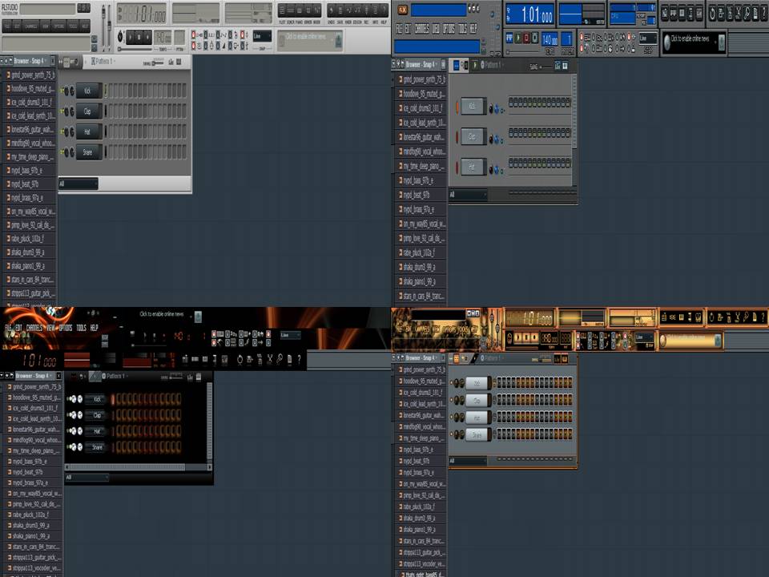Click the swing slider in blue step sequencer

pos(545,67)
